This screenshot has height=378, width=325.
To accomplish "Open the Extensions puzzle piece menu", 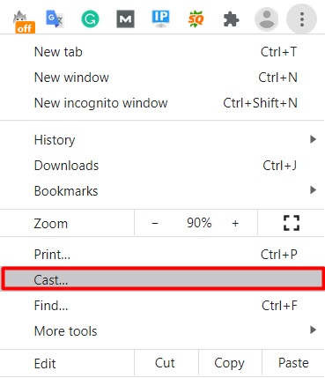I will (x=231, y=19).
